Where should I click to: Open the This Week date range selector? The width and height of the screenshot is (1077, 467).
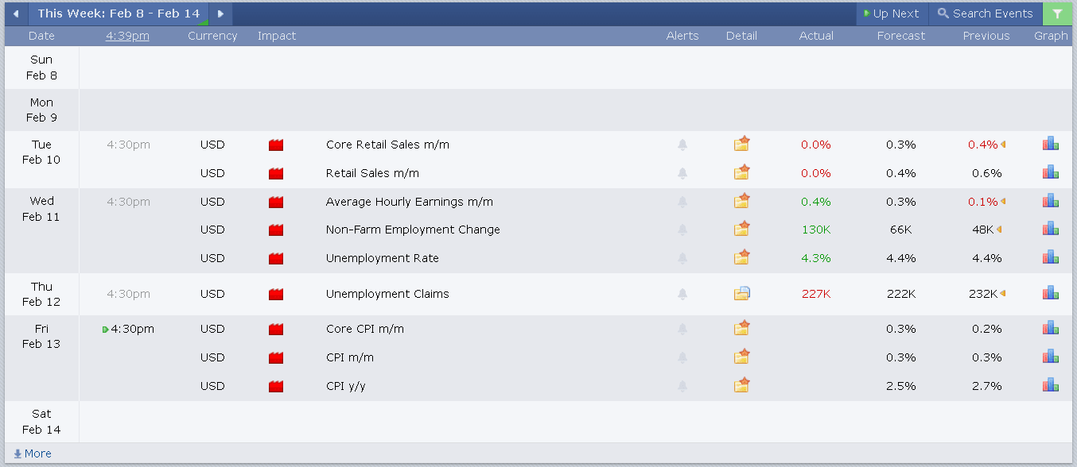point(119,14)
